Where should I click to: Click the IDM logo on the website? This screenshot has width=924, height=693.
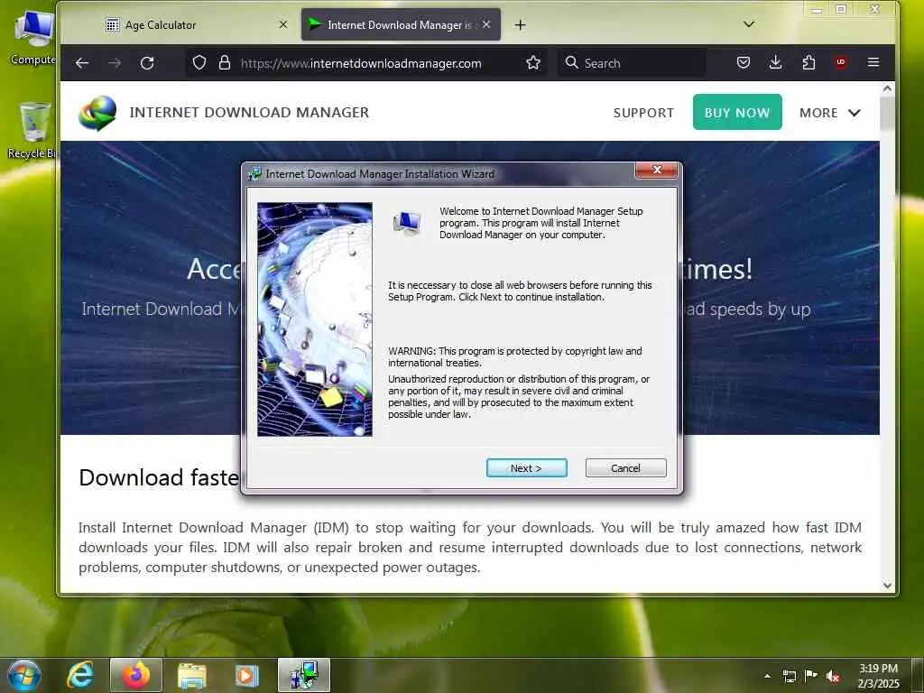(x=97, y=113)
